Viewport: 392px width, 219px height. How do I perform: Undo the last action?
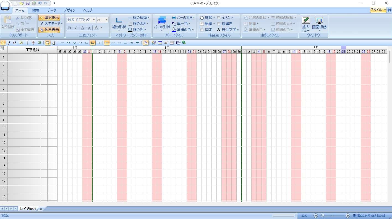coord(40,3)
